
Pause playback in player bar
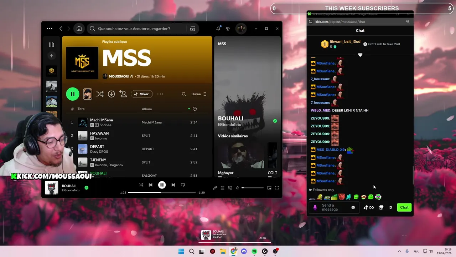162,185
